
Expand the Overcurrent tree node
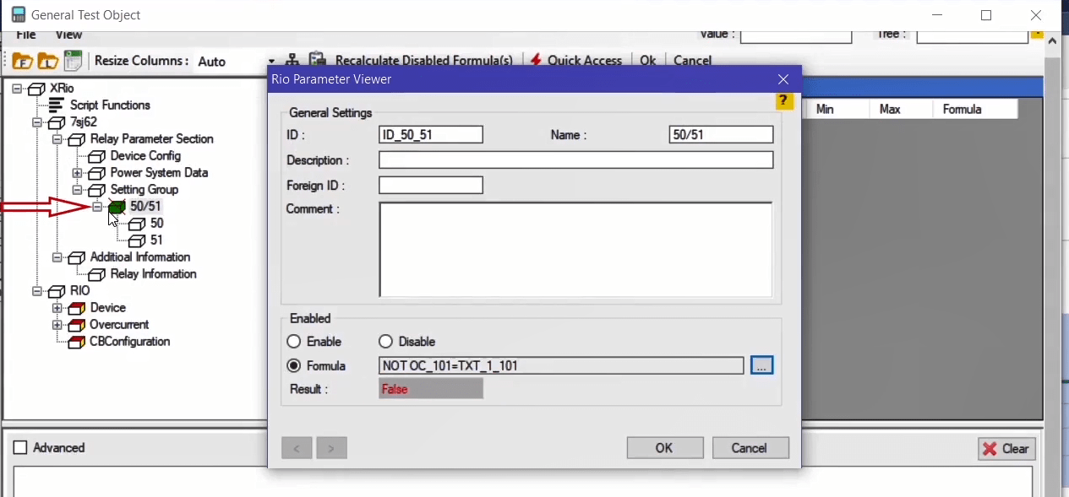(x=57, y=325)
